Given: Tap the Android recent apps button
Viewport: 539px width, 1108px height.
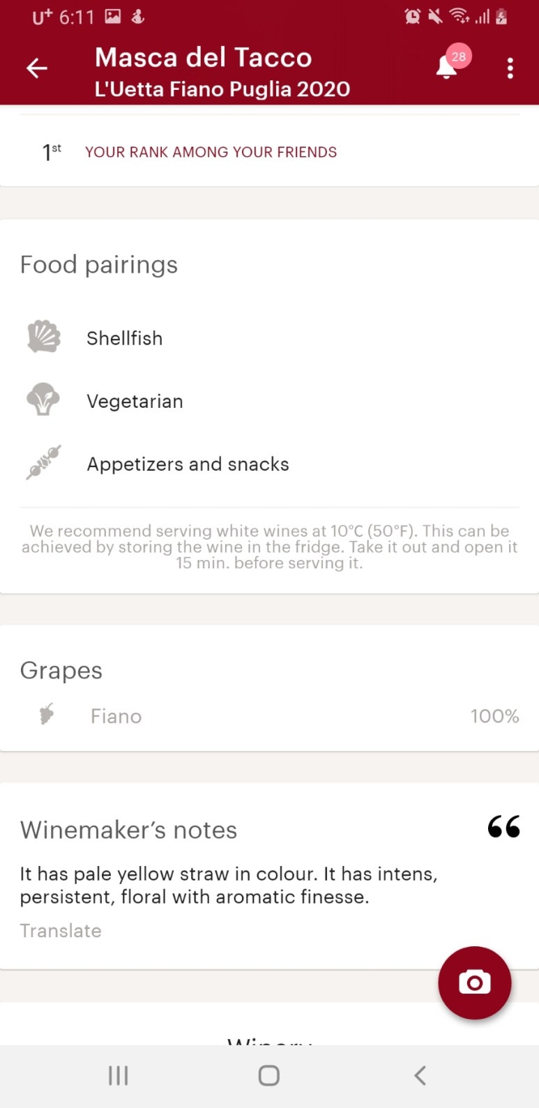Looking at the screenshot, I should [x=118, y=1076].
